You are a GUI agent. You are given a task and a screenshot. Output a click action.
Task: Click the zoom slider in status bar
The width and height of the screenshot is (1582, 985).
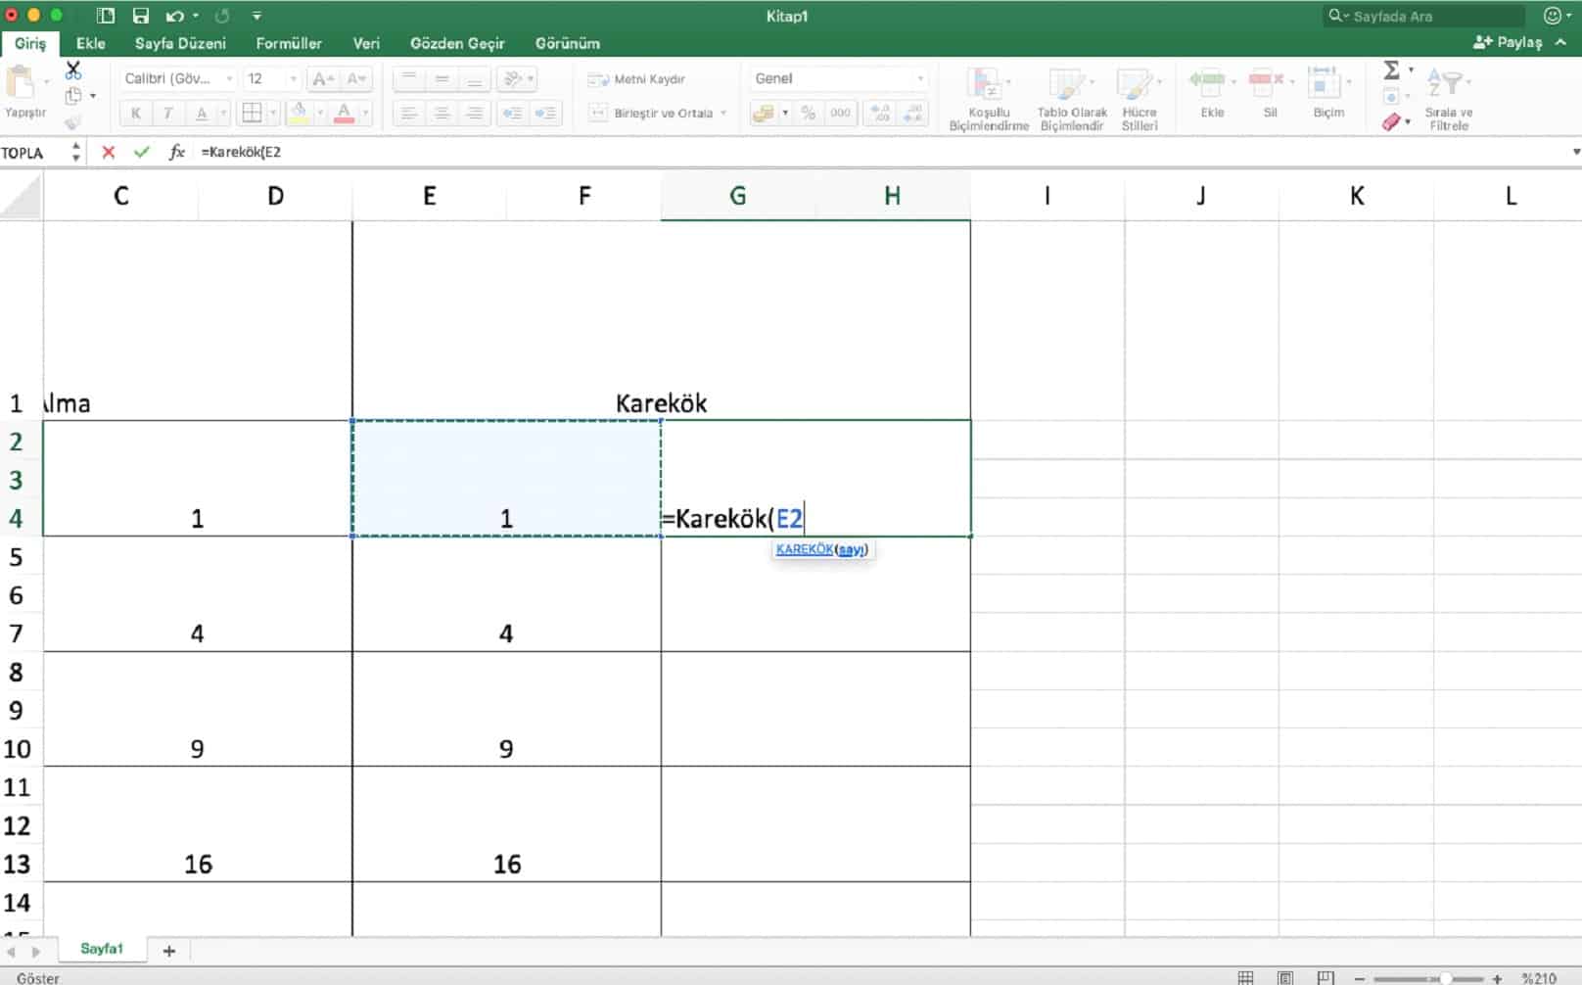point(1445,978)
